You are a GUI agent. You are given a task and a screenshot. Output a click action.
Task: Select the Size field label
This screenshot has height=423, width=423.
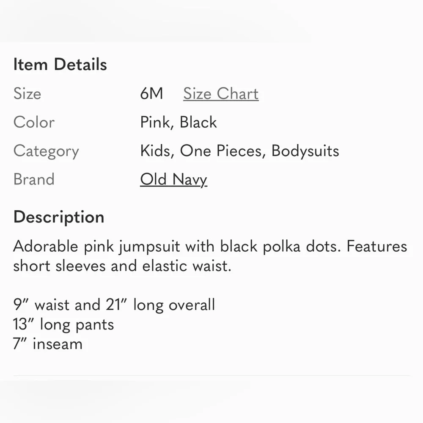click(27, 93)
